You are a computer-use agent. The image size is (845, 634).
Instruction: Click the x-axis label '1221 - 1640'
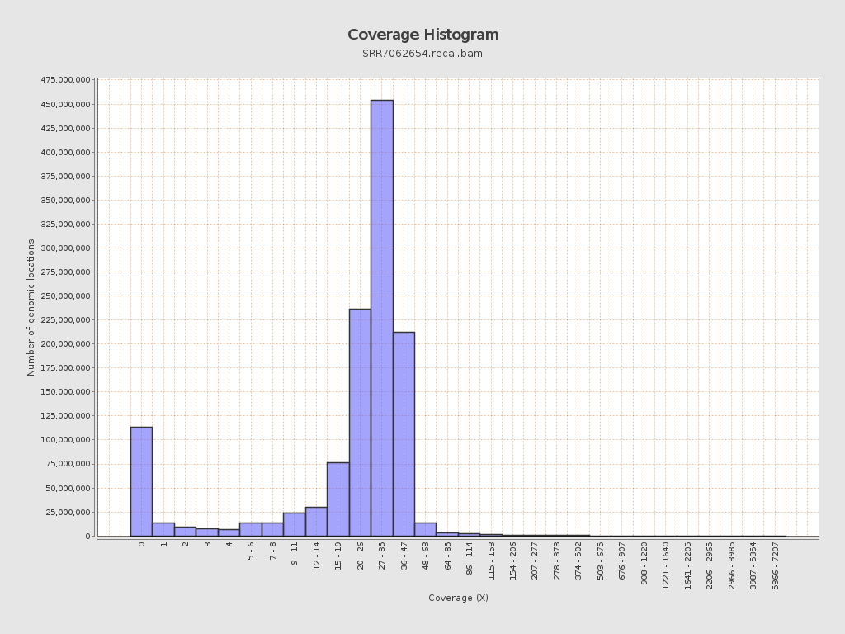click(666, 565)
